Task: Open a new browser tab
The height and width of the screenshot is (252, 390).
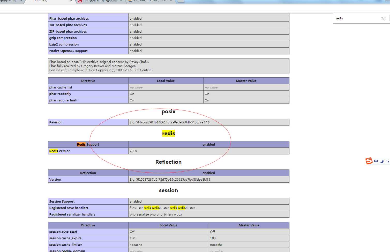Action: pyautogui.click(x=181, y=1)
